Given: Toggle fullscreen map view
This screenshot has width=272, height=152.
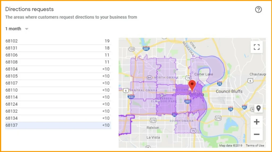Looking at the screenshot, I should click(x=256, y=47).
